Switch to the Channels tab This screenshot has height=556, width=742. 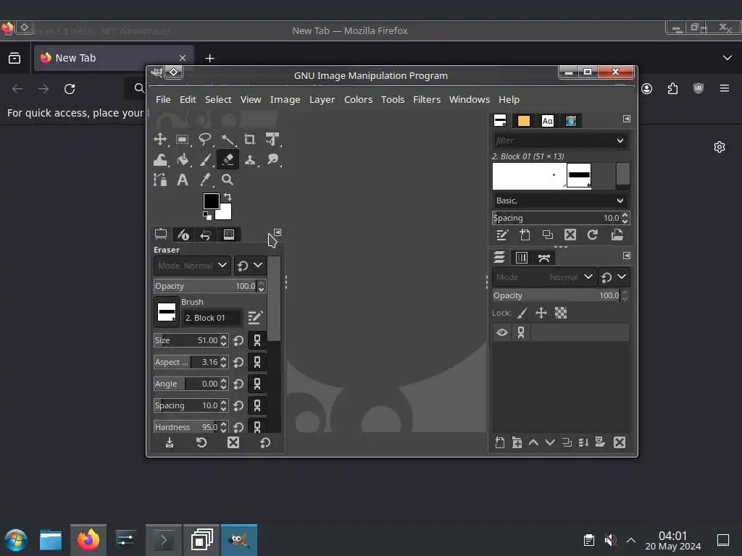pyautogui.click(x=522, y=258)
